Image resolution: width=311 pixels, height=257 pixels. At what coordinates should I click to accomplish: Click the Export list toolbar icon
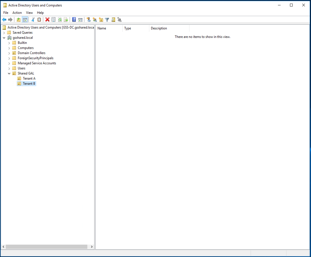pos(66,20)
